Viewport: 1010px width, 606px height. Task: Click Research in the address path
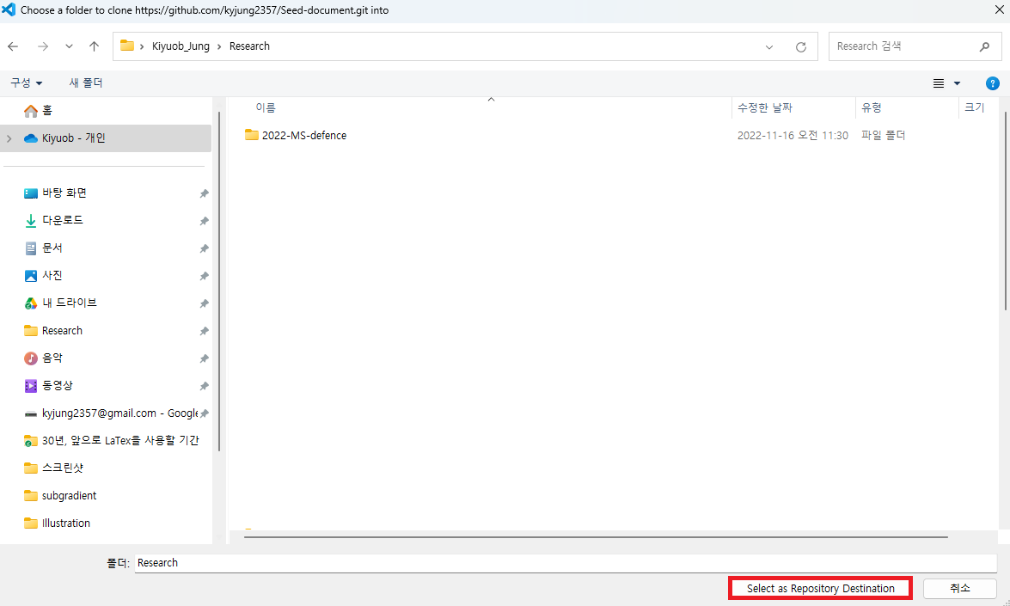249,46
